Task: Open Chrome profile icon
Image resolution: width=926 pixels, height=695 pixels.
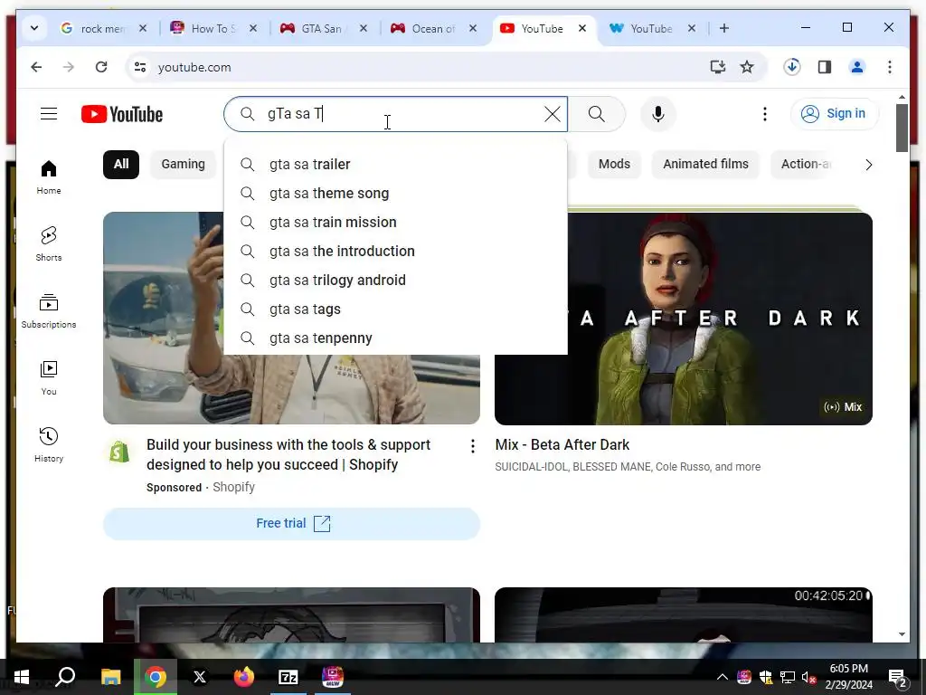Action: point(857,67)
